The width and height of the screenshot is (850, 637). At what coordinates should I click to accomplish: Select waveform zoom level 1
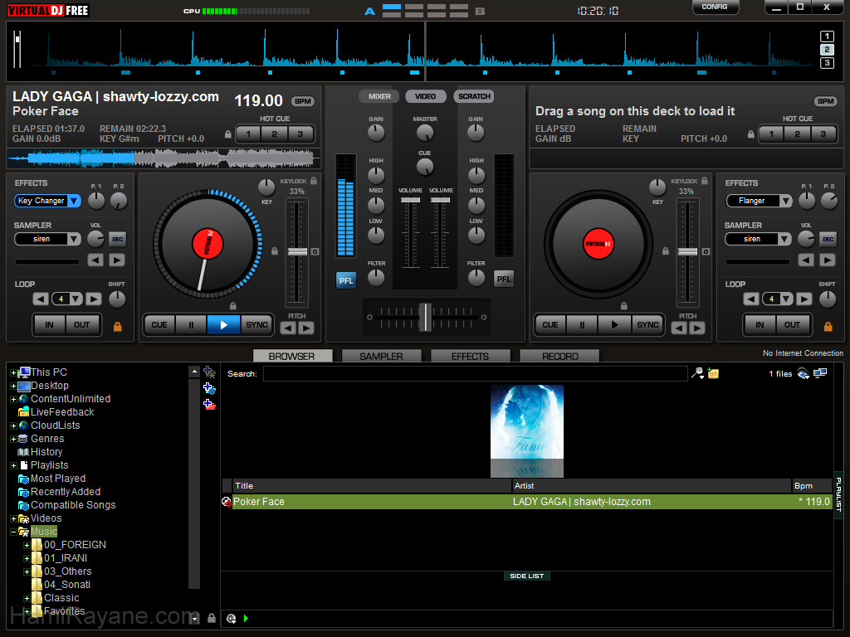click(x=827, y=36)
